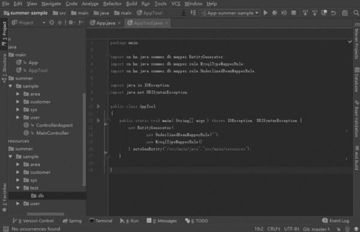Toggle the Maven Projects side panel
This screenshot has height=232, width=360.
pyautogui.click(x=356, y=41)
